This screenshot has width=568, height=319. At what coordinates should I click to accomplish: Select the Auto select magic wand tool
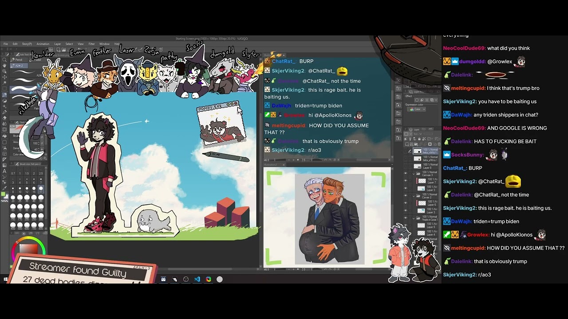pos(4,83)
